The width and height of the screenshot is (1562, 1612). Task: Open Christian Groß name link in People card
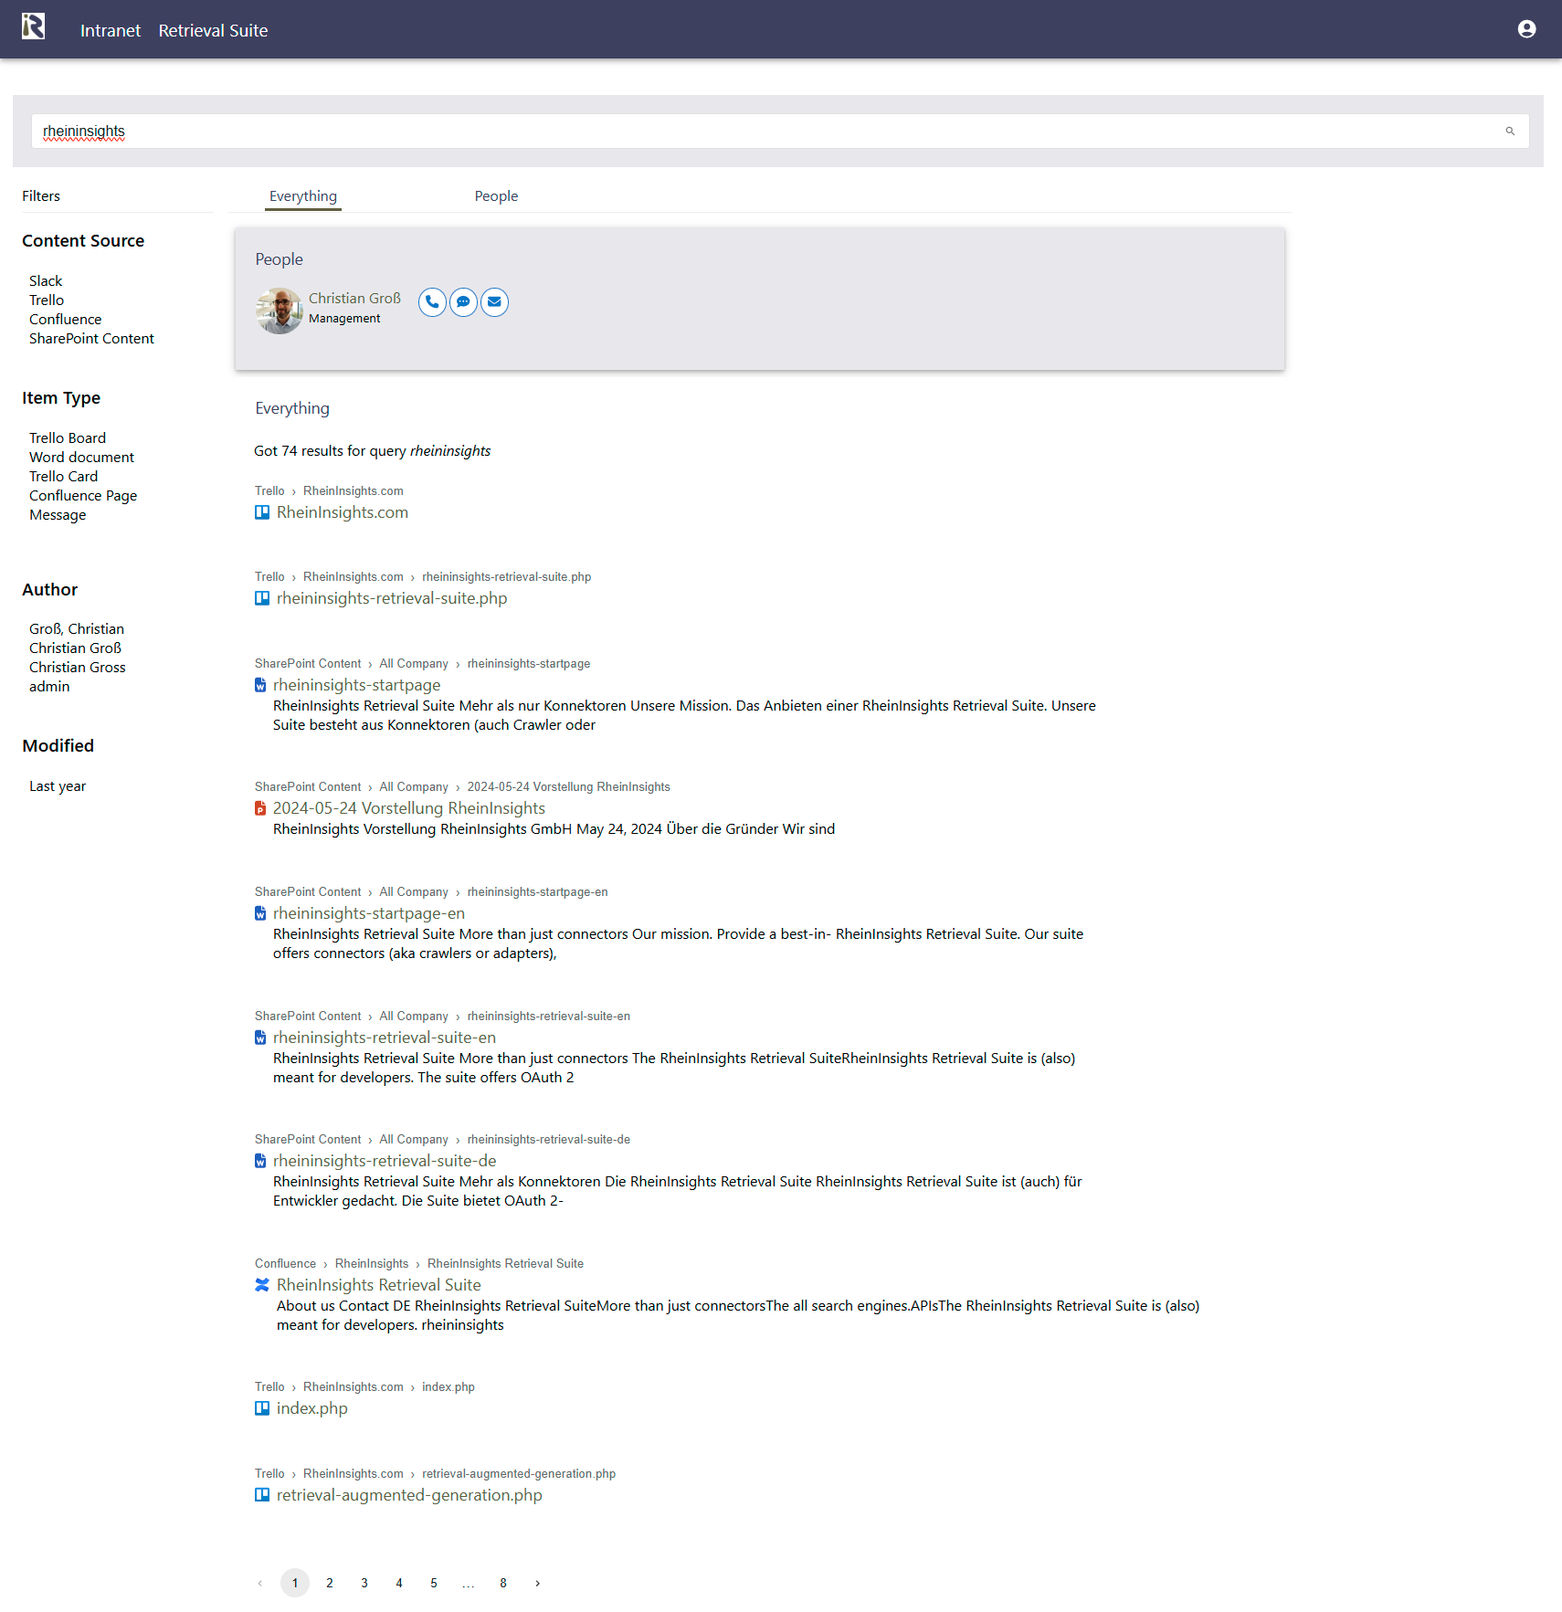coord(354,299)
